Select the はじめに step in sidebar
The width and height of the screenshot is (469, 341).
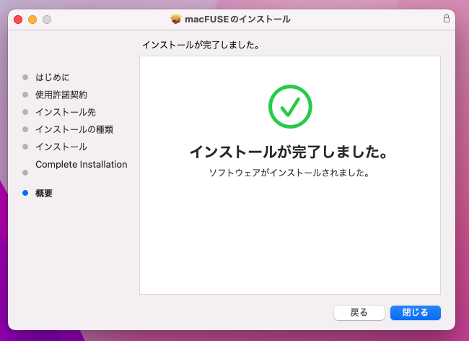point(53,77)
